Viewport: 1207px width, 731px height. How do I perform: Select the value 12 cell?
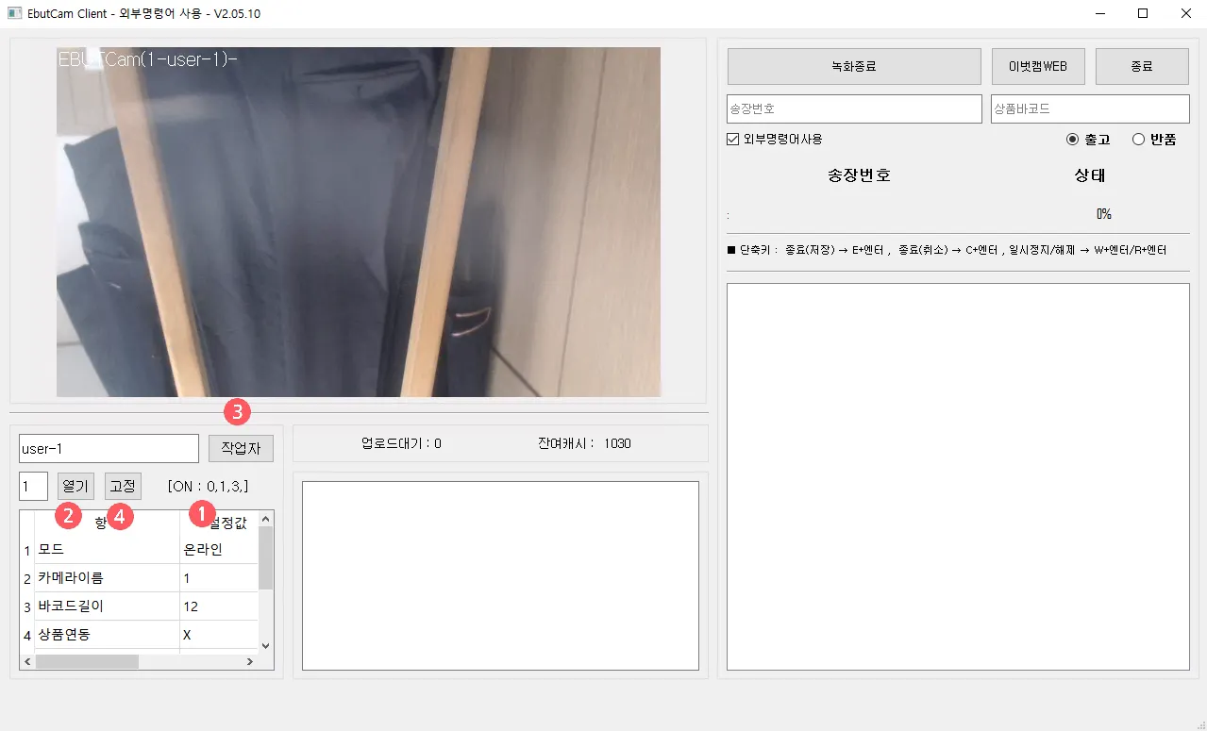coord(219,606)
